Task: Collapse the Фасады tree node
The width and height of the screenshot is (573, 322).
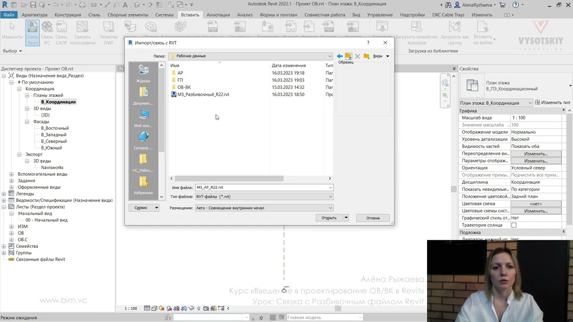Action: (27, 122)
